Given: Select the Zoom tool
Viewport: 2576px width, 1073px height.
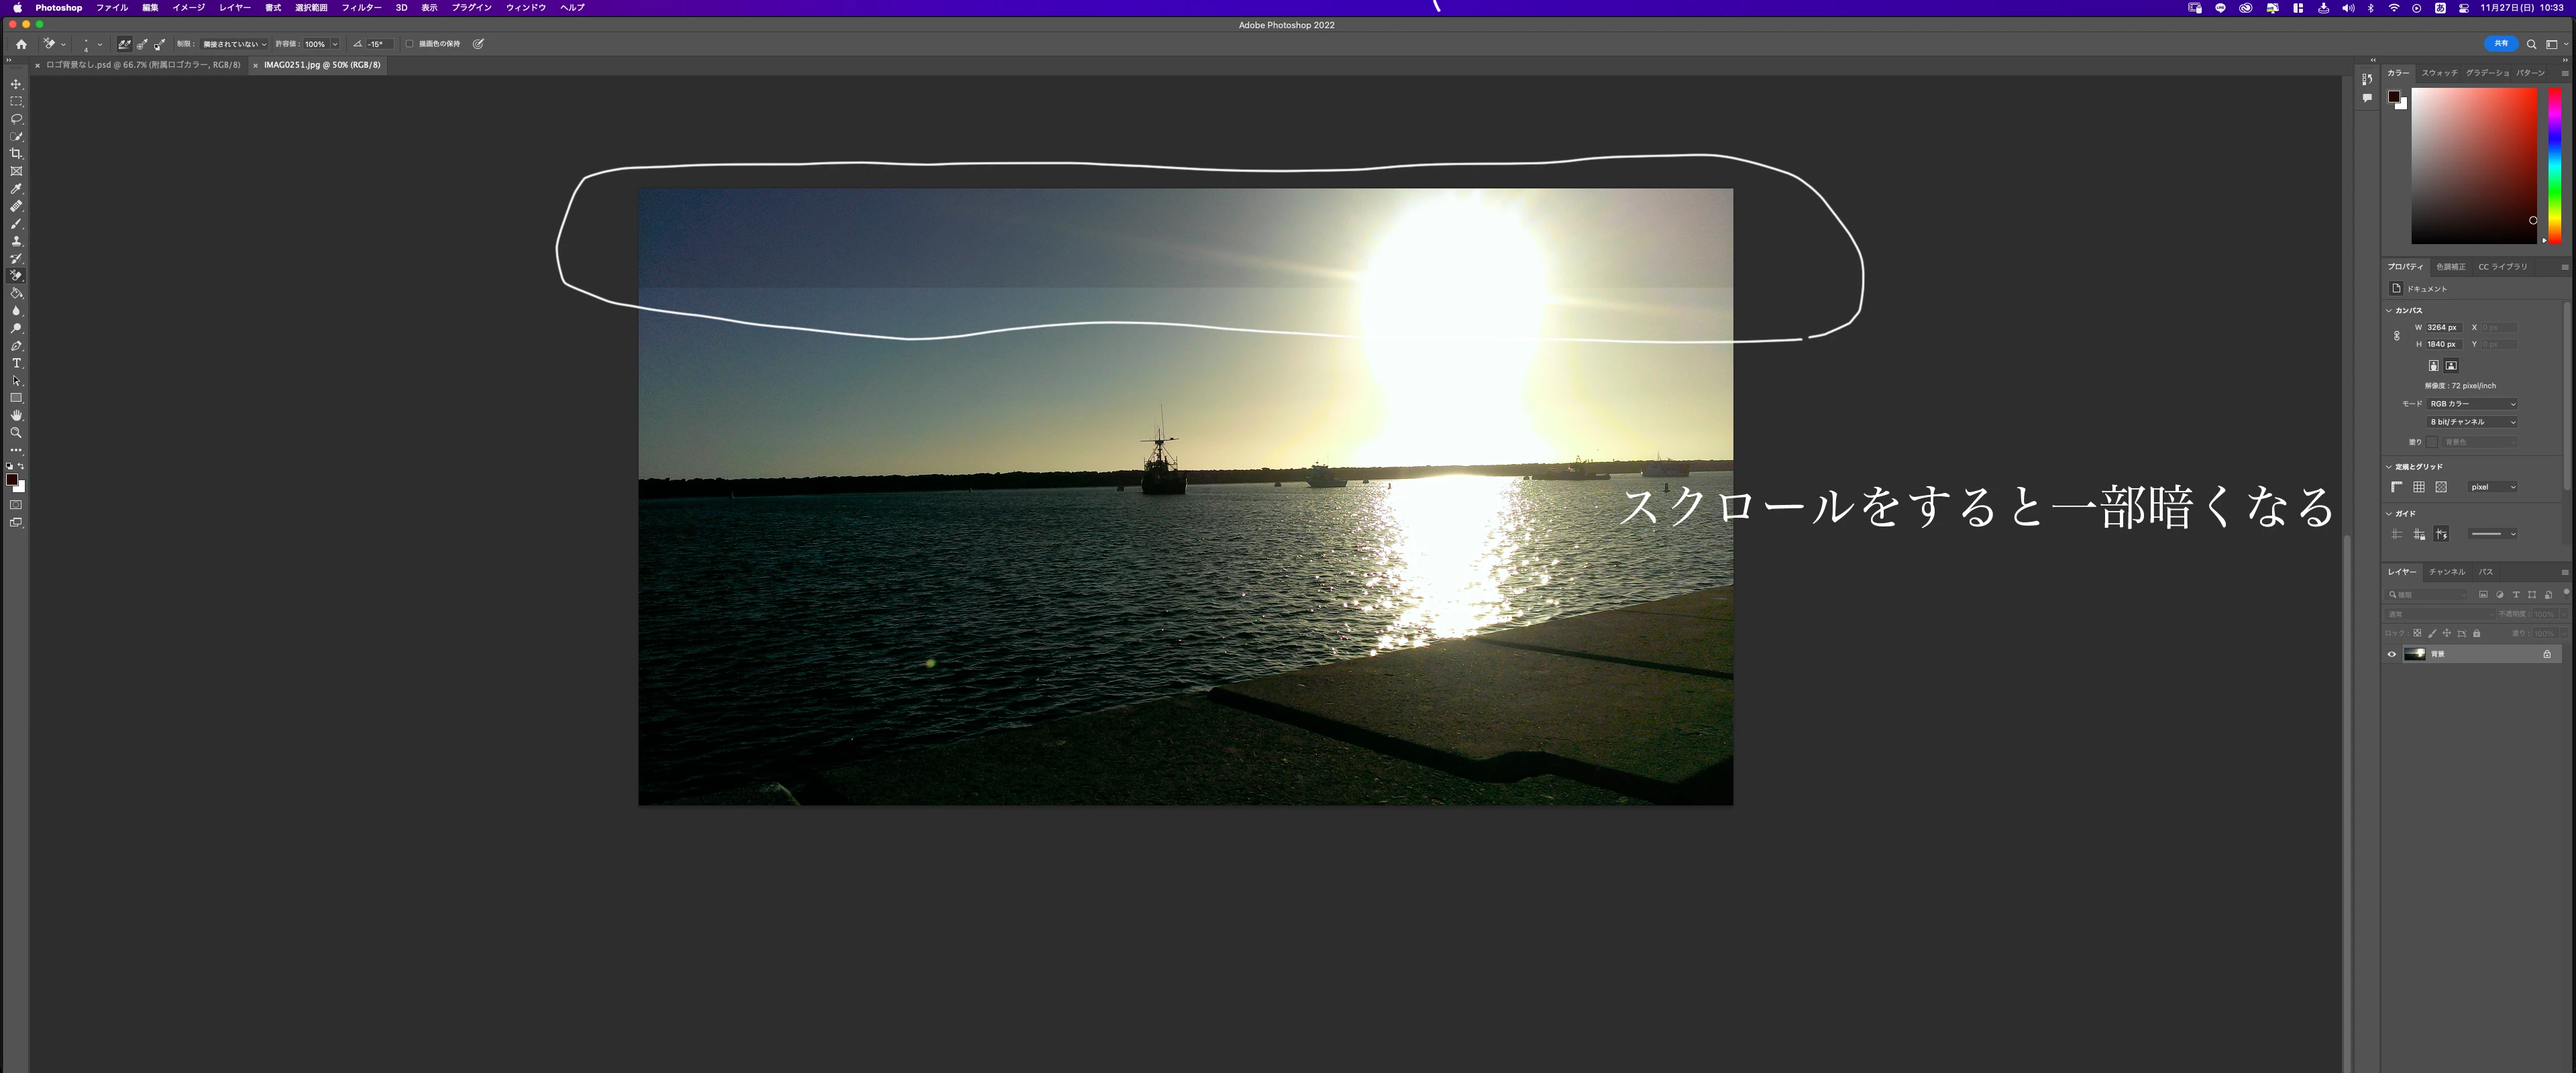Looking at the screenshot, I should 16,433.
